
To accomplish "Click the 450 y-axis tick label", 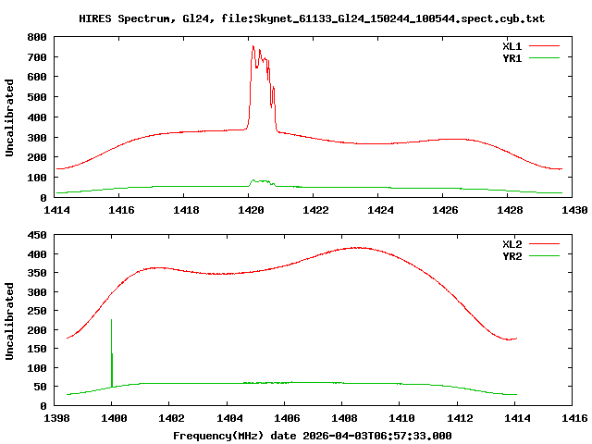I will coord(37,235).
